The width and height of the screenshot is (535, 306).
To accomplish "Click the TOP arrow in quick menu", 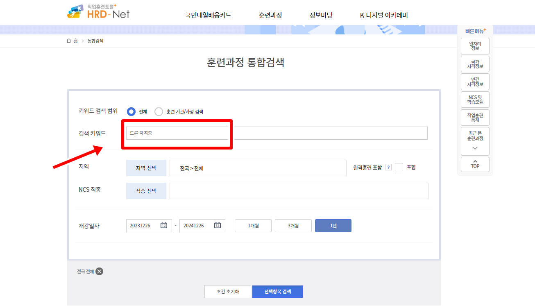I will tap(475, 164).
